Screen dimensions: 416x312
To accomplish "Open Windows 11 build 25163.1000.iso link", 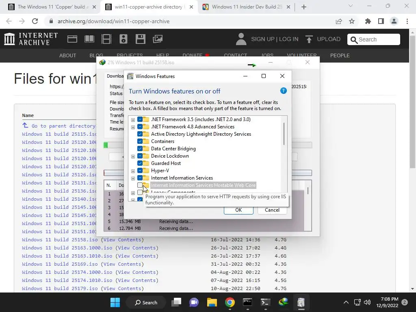I will pos(67,248).
